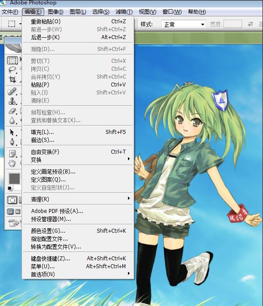Choose 自由变换 (Free Transform) from menu
The height and width of the screenshot is (306, 263).
click(x=45, y=152)
